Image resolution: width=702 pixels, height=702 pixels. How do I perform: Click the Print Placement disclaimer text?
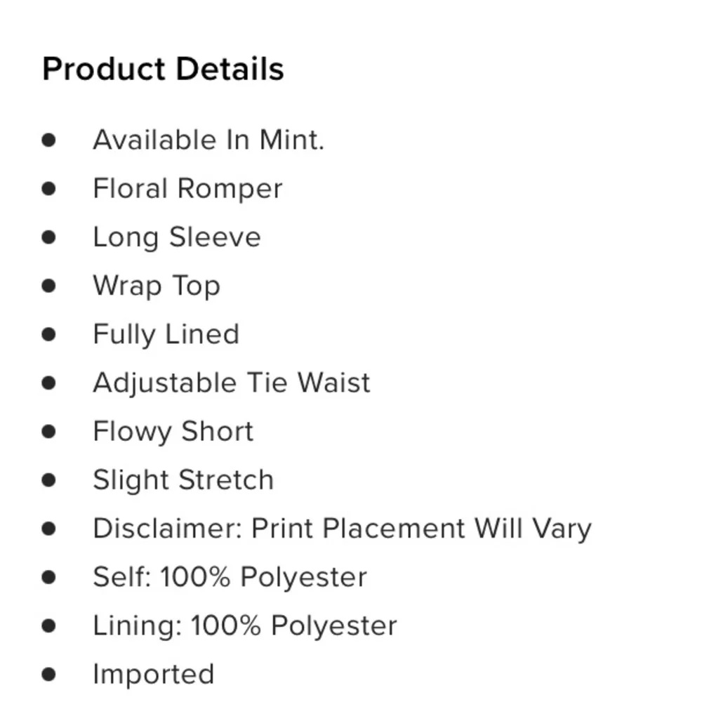click(342, 529)
